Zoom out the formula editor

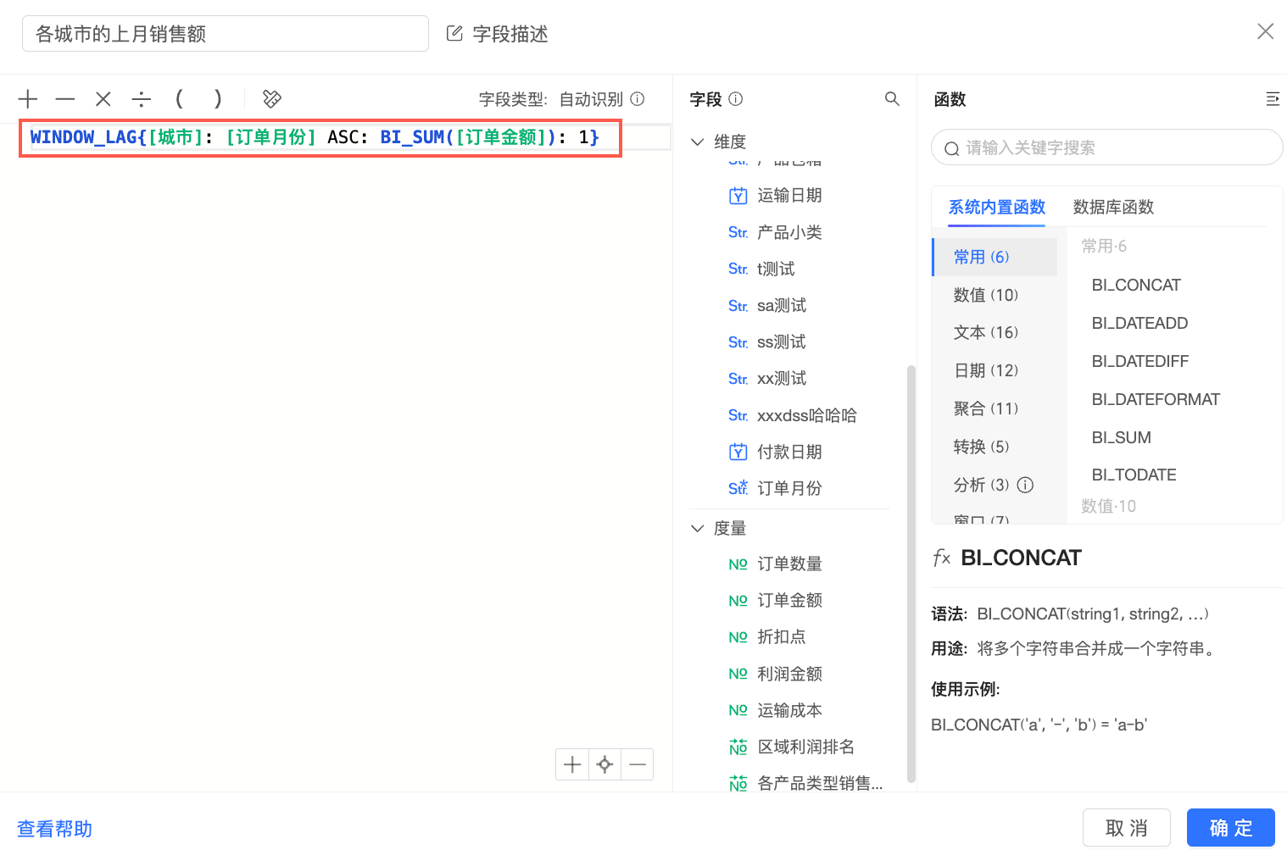point(638,764)
